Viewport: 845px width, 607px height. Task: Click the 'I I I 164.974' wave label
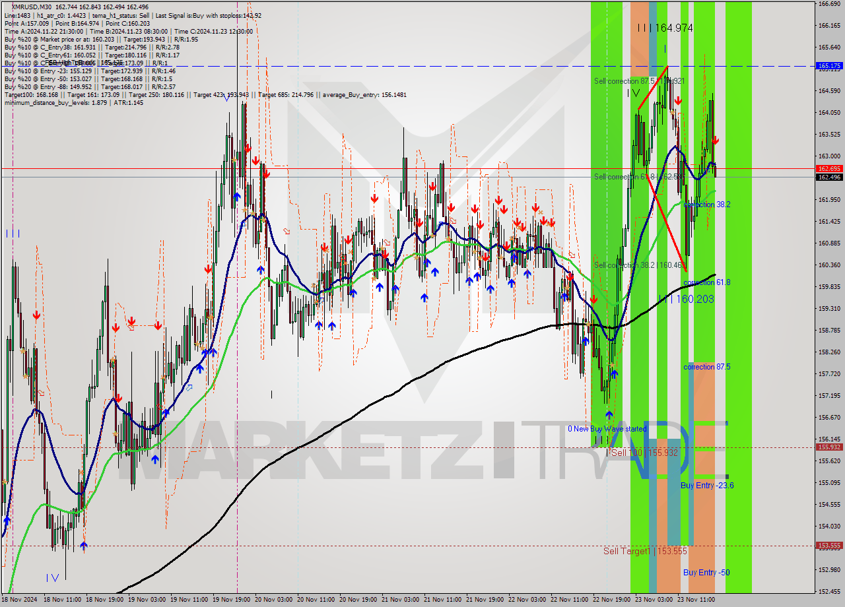[665, 28]
